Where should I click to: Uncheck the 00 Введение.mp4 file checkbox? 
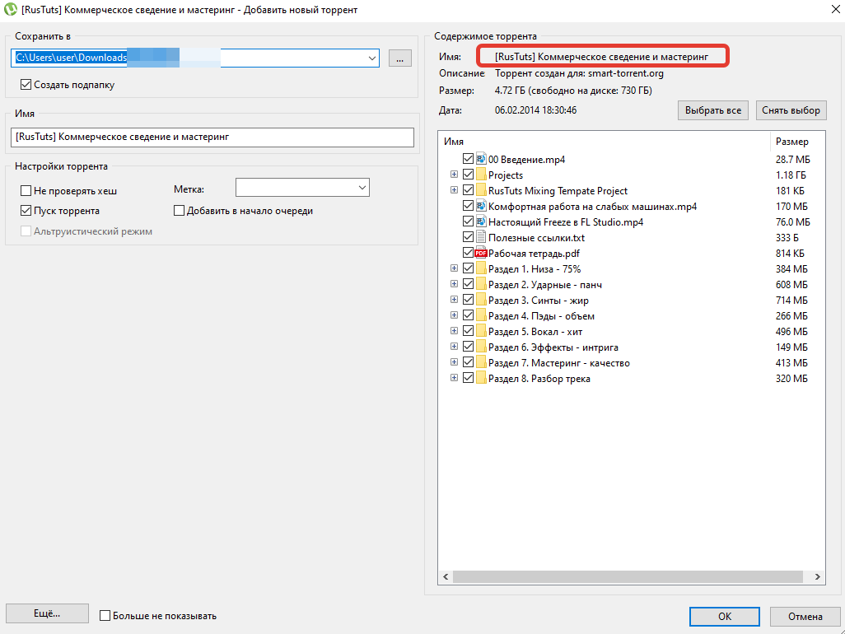click(x=468, y=158)
